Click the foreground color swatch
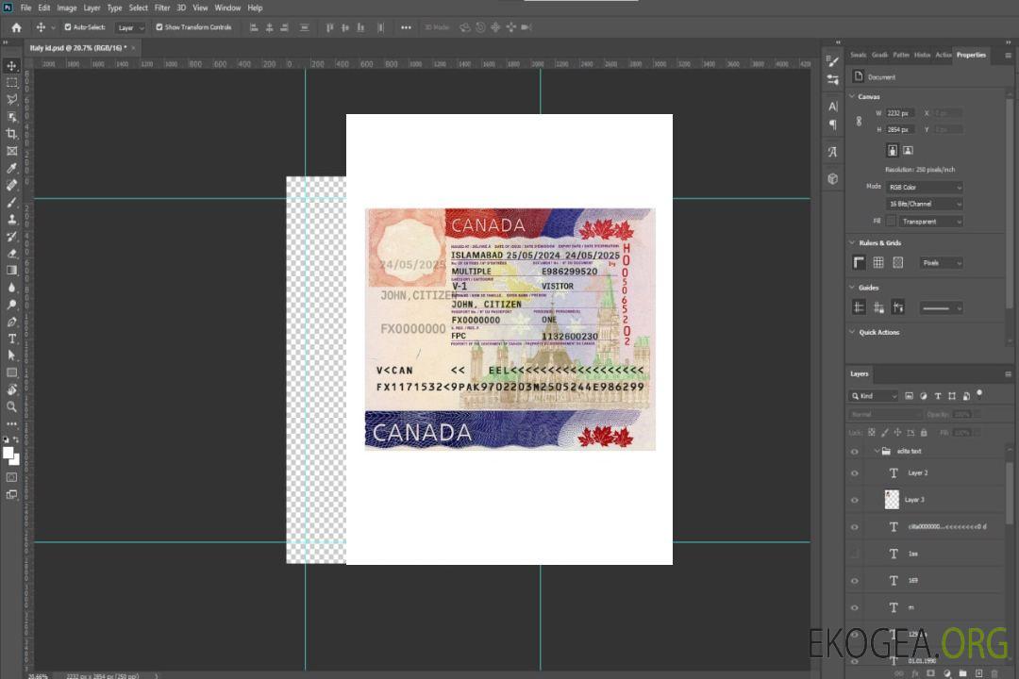This screenshot has width=1019, height=679. [x=8, y=453]
